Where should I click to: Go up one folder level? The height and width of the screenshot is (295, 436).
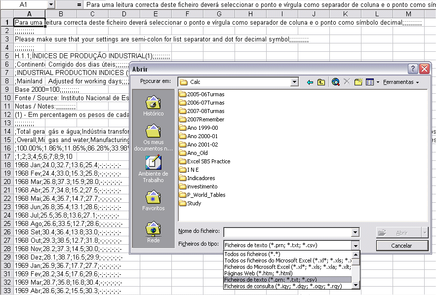click(x=321, y=82)
